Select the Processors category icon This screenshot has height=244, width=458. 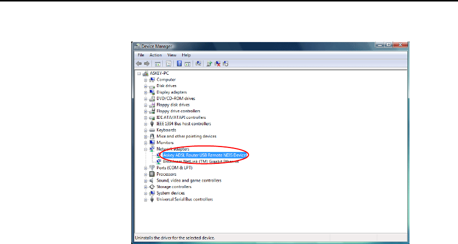point(152,174)
